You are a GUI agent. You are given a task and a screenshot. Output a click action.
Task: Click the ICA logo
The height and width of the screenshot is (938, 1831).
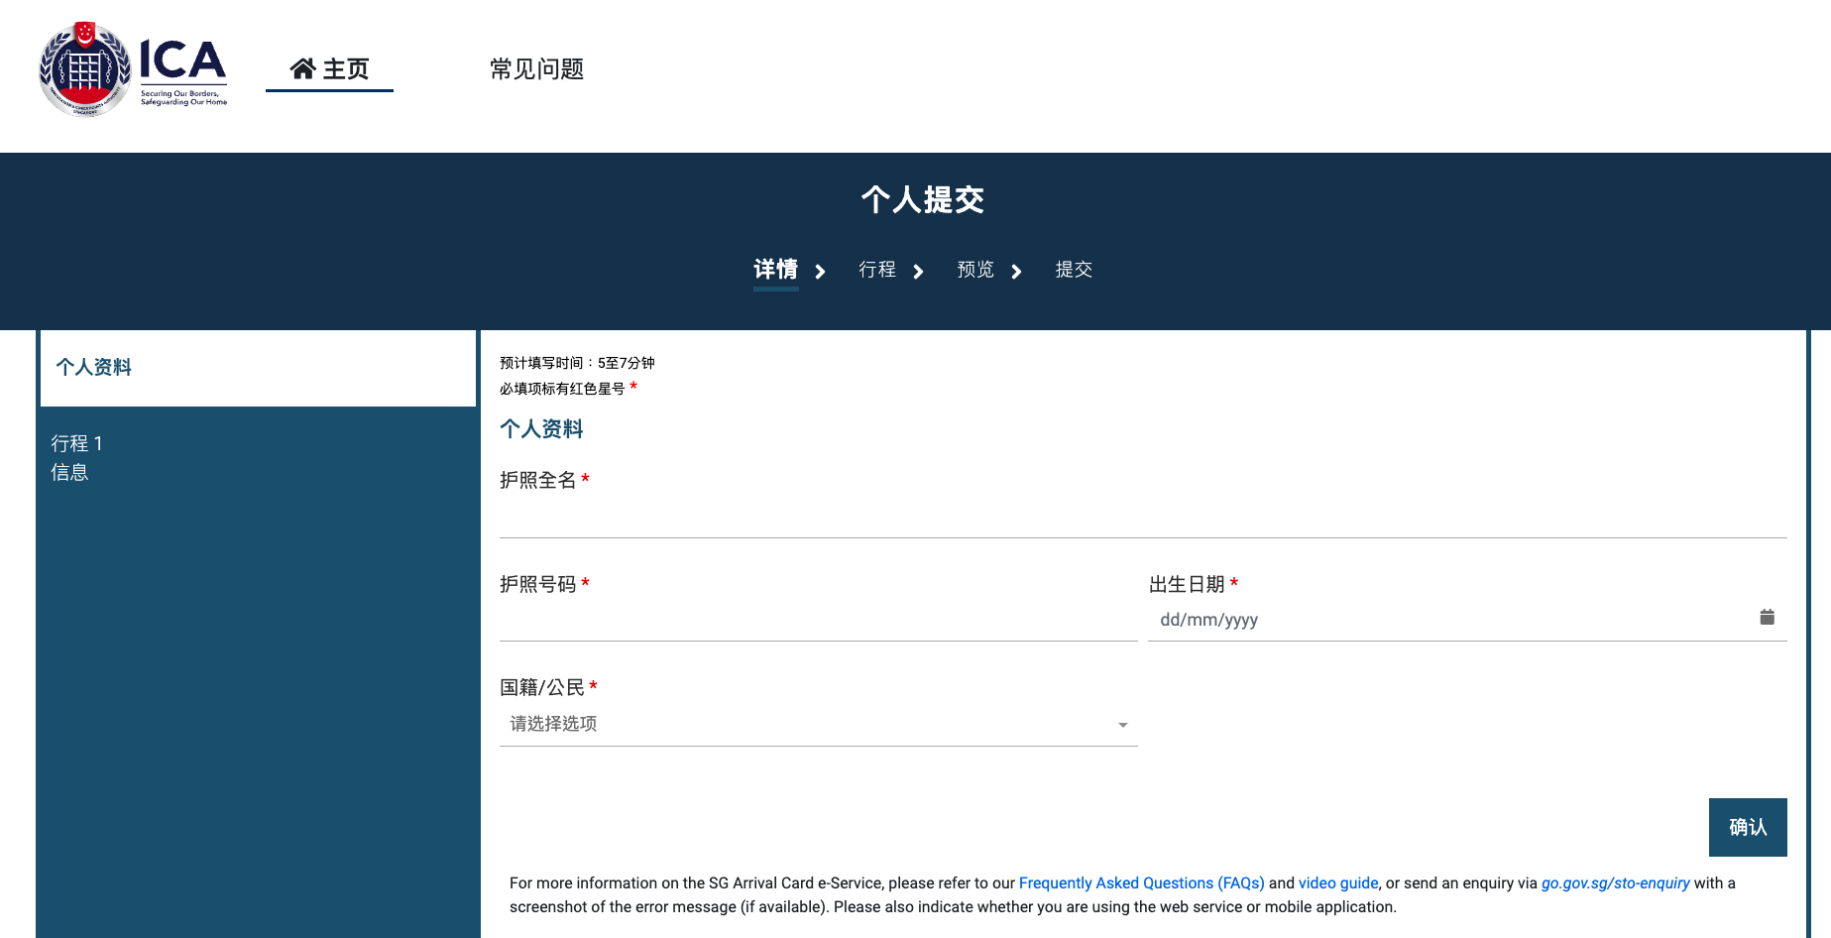tap(133, 69)
